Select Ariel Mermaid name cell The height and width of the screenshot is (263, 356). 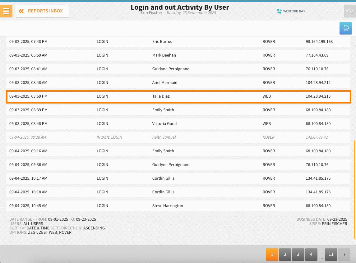point(164,83)
